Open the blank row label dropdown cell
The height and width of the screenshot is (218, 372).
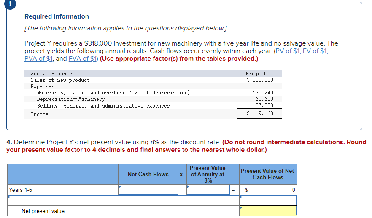[123, 200]
